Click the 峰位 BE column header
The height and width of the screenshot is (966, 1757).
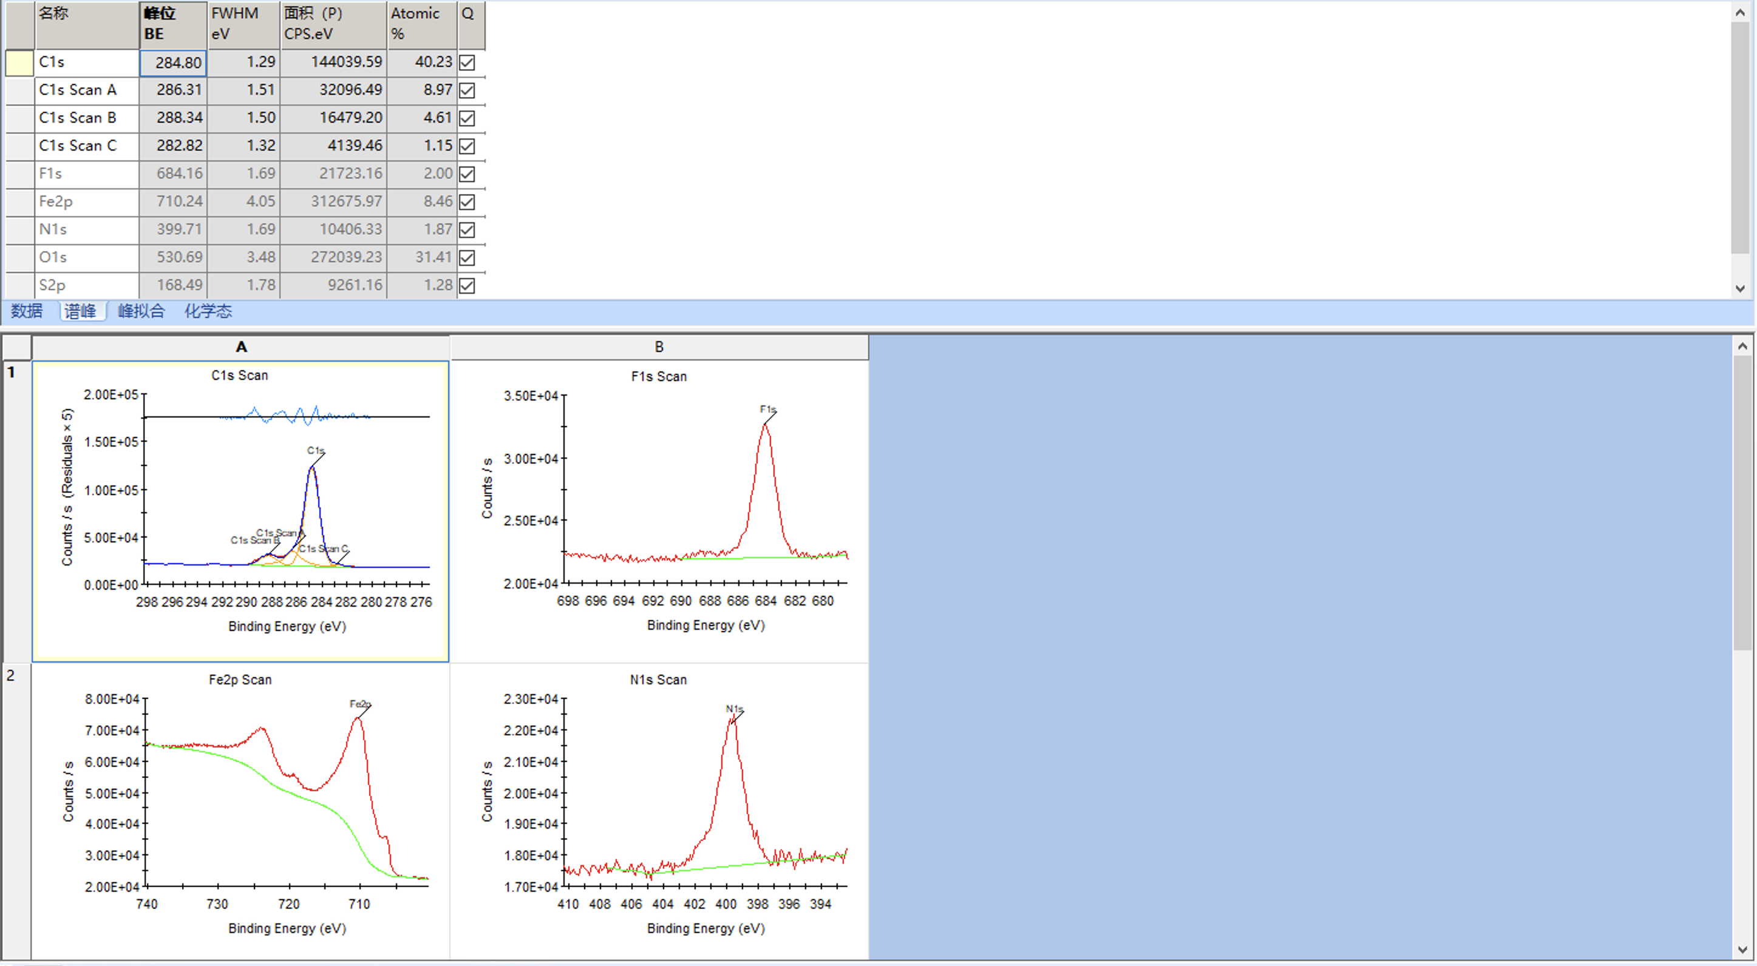[173, 24]
